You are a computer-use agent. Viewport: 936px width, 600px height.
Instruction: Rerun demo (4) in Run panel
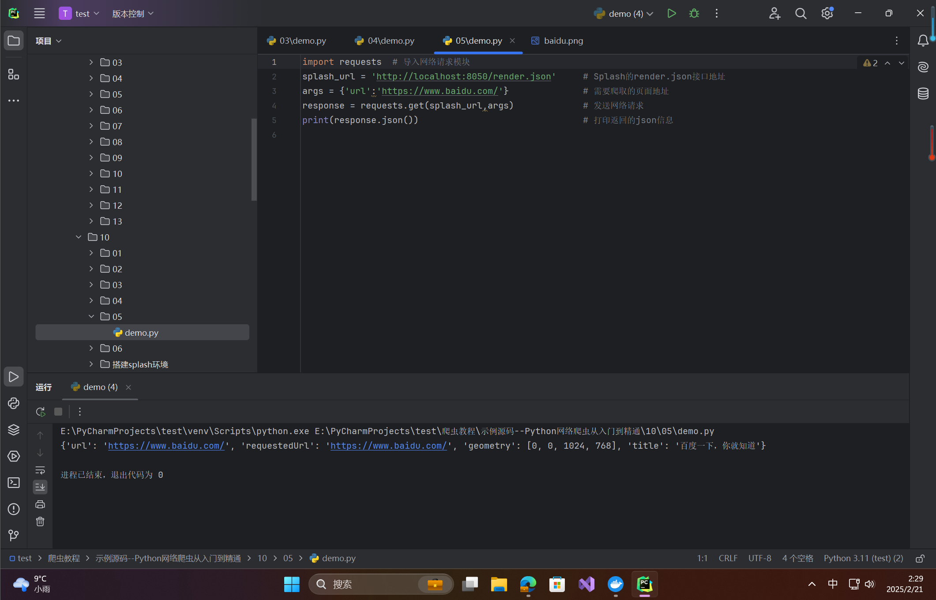[41, 412]
